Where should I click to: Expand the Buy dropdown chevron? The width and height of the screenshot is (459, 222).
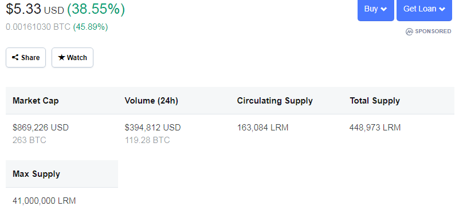[x=383, y=9]
